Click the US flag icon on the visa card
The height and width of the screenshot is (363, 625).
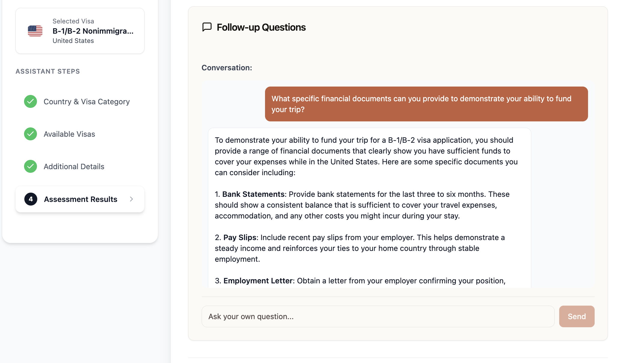pyautogui.click(x=35, y=30)
